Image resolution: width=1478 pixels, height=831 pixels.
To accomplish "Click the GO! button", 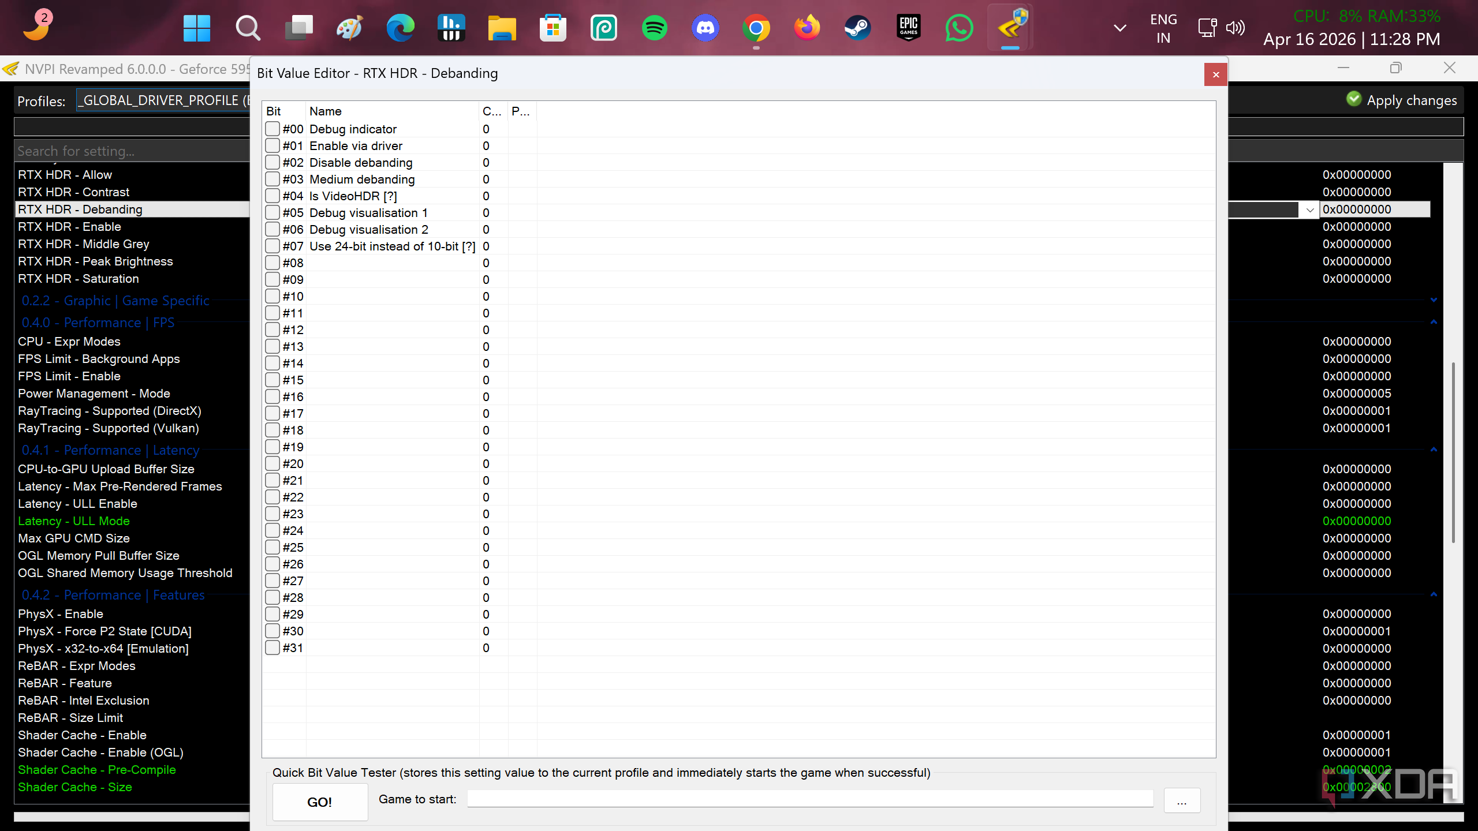I will (x=320, y=802).
